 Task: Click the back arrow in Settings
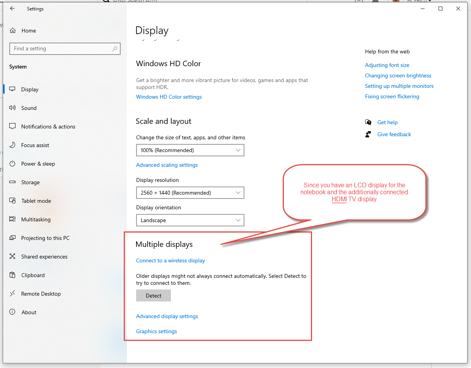click(12, 9)
